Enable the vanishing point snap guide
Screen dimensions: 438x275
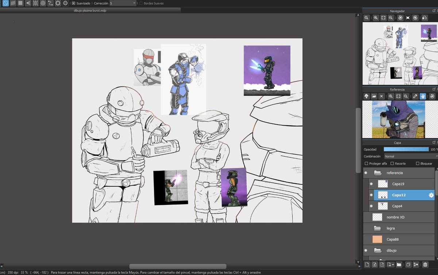click(x=28, y=3)
